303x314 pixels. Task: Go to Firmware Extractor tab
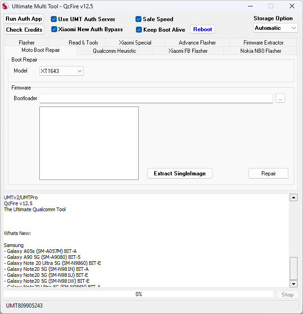263,43
